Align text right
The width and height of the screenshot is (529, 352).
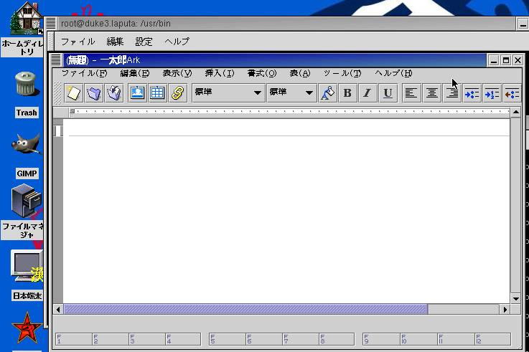pyautogui.click(x=452, y=93)
